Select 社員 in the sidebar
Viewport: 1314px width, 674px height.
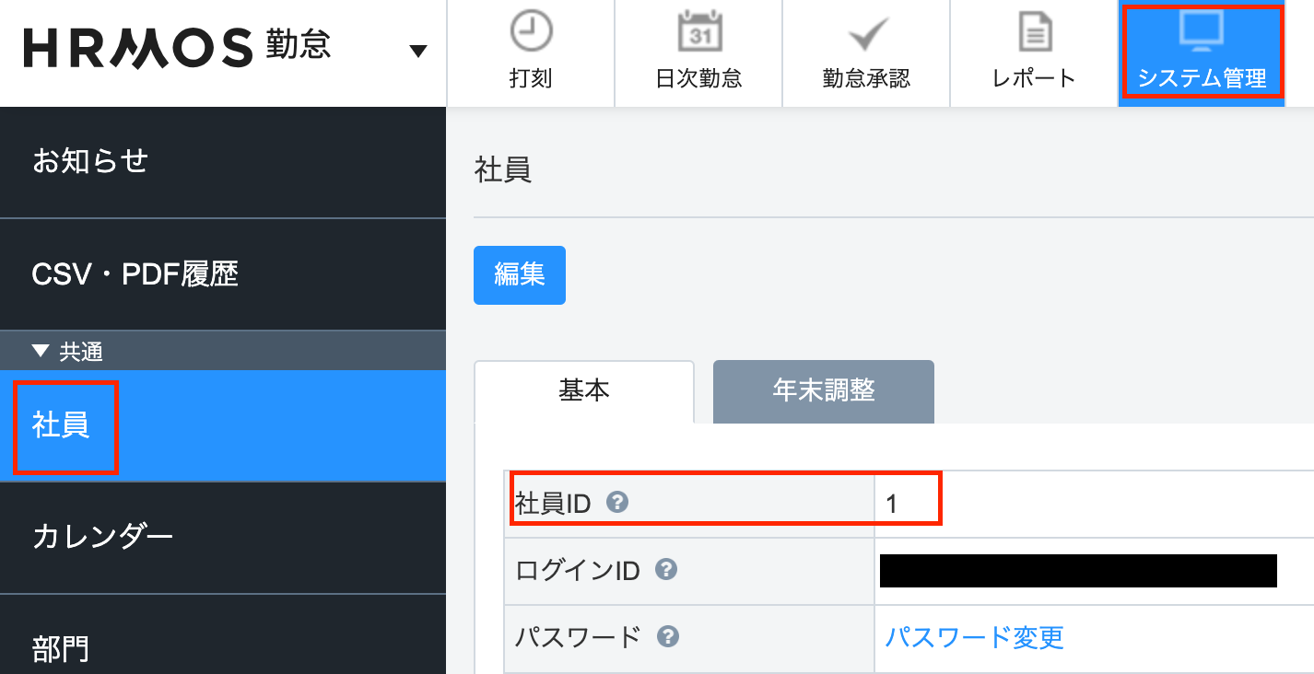223,425
